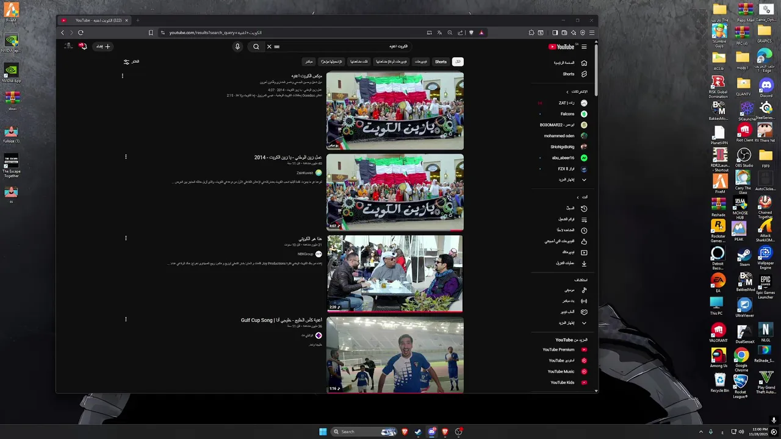Open options menu of the top mix result

[x=122, y=76]
